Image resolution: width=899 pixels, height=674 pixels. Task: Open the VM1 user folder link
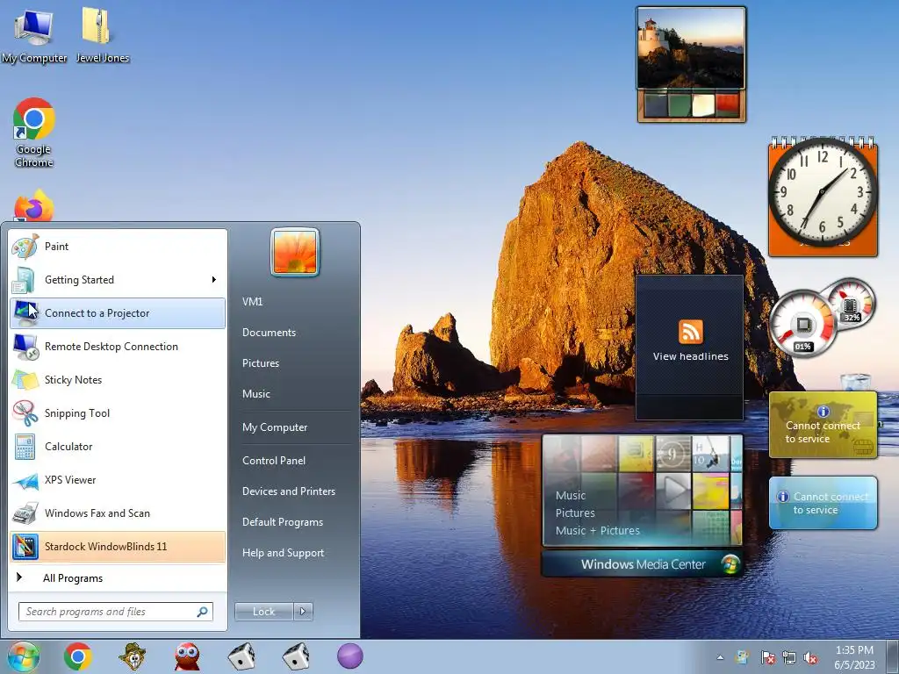(x=252, y=302)
